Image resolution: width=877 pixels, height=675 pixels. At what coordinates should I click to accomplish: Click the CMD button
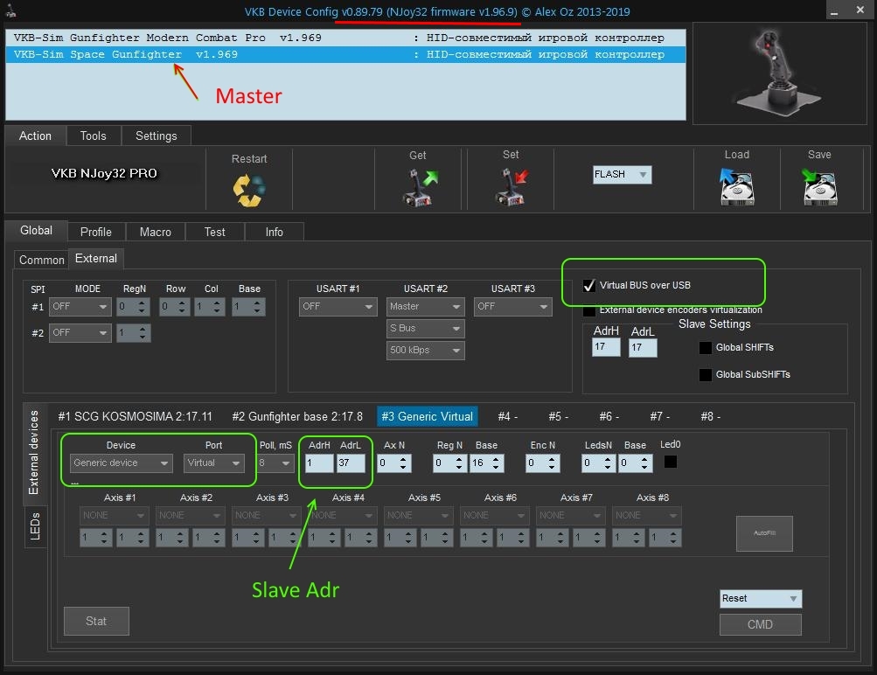pos(760,624)
